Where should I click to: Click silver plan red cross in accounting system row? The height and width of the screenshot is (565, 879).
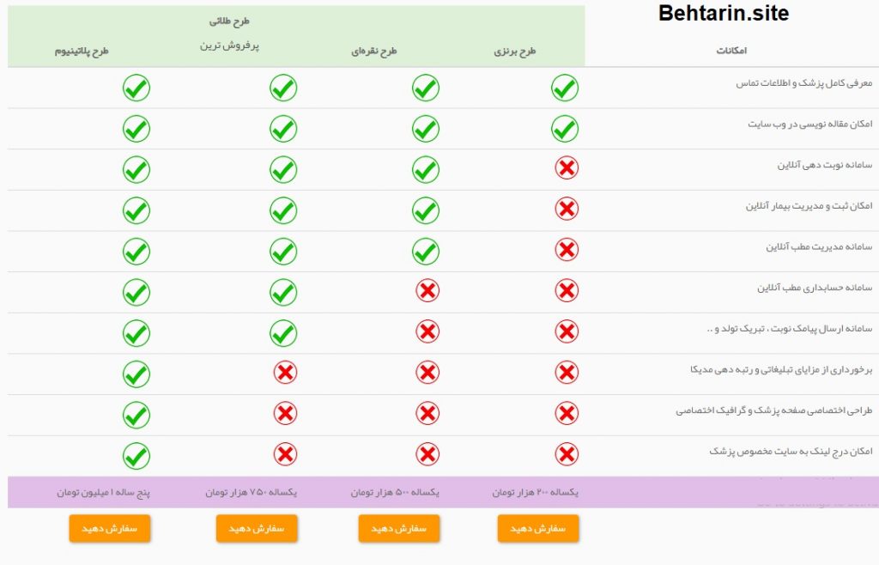427,290
